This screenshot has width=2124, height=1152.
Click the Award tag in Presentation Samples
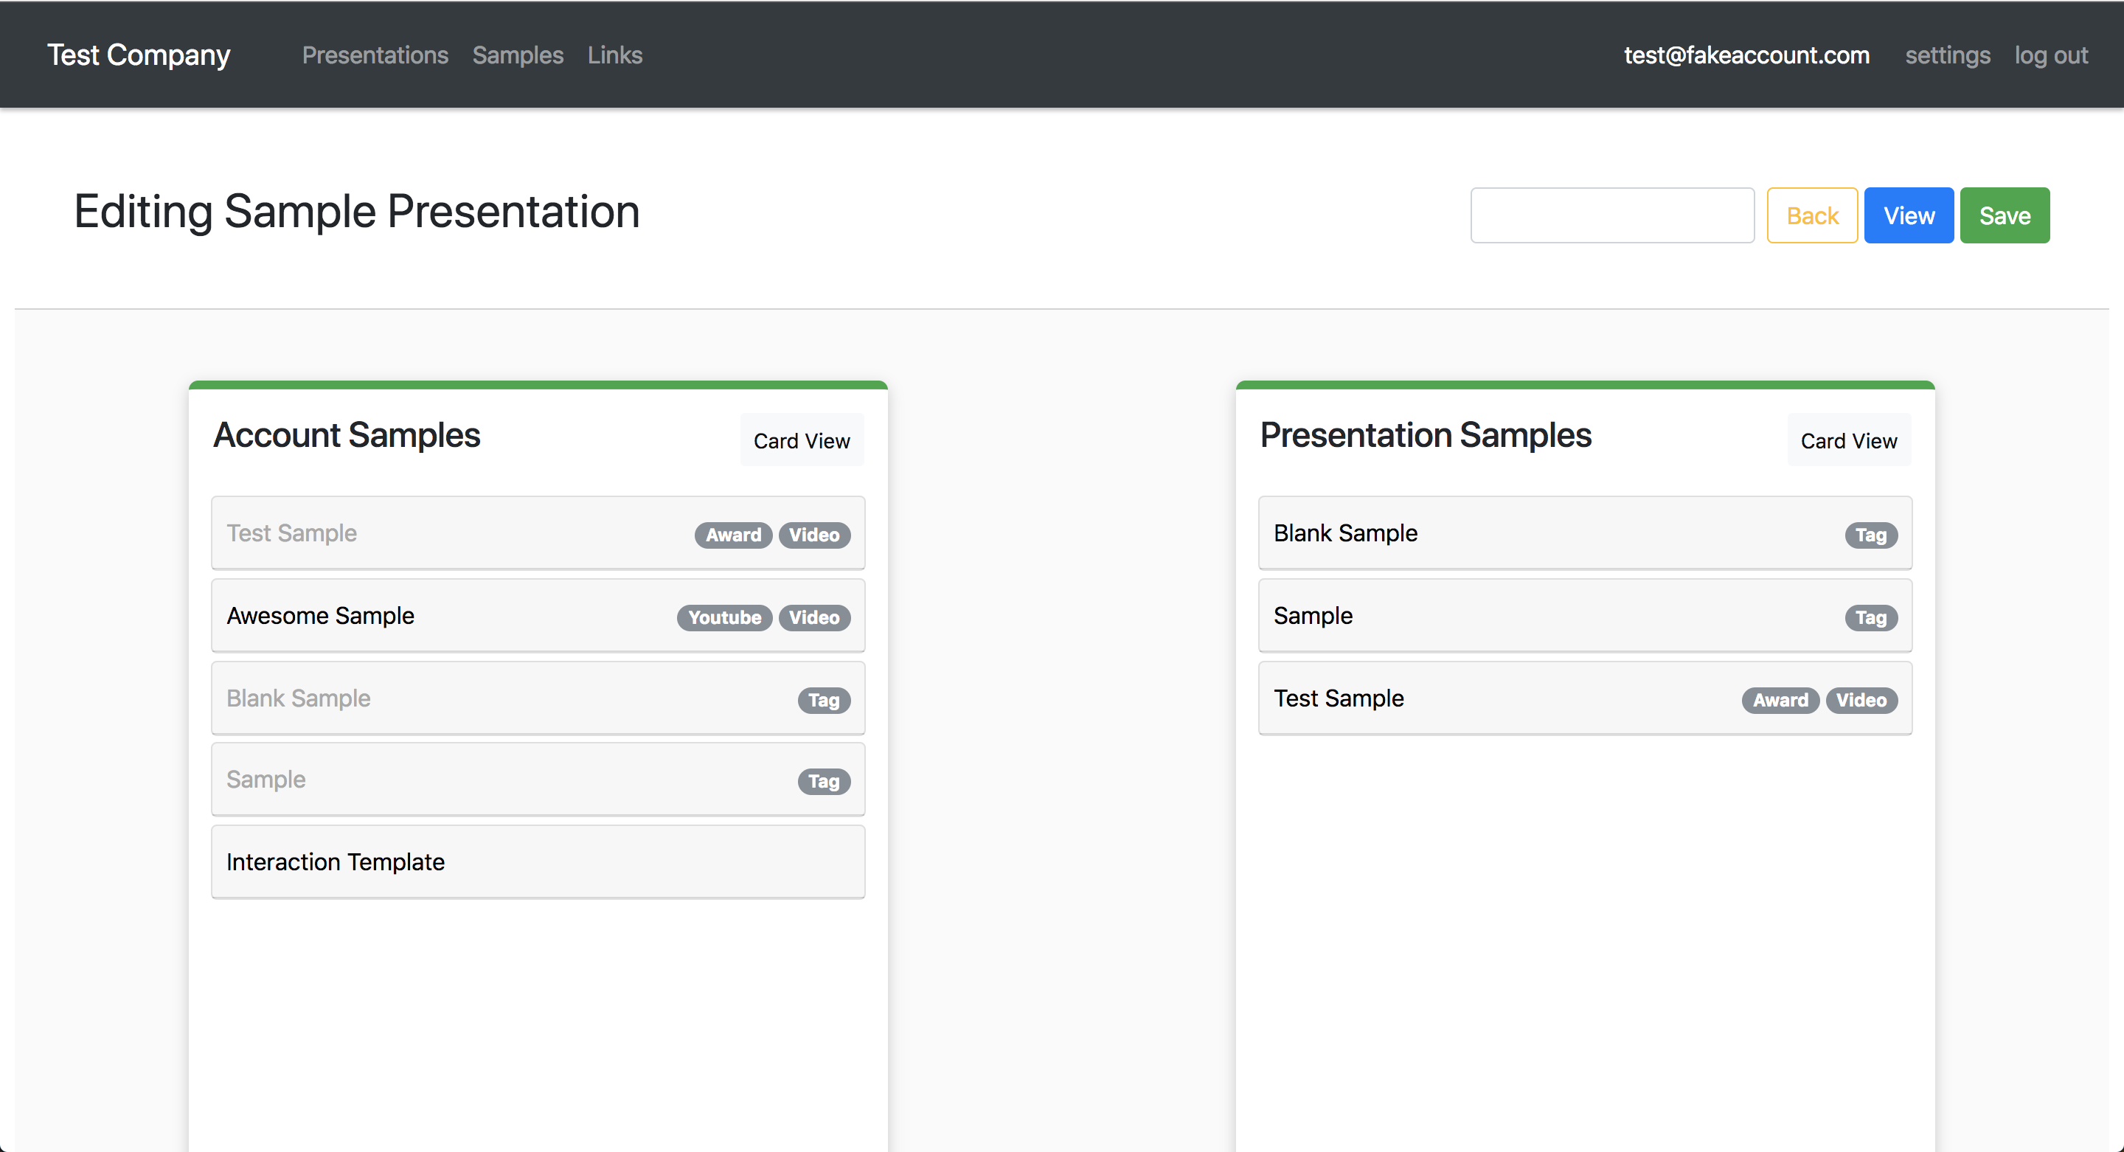tap(1780, 700)
